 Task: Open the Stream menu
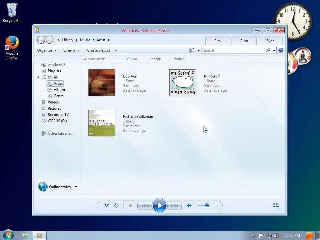pyautogui.click(x=72, y=50)
